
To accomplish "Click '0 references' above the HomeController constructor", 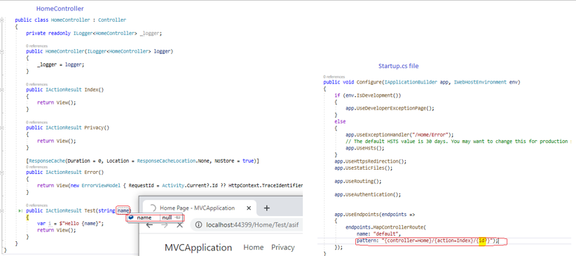I will tap(36, 46).
